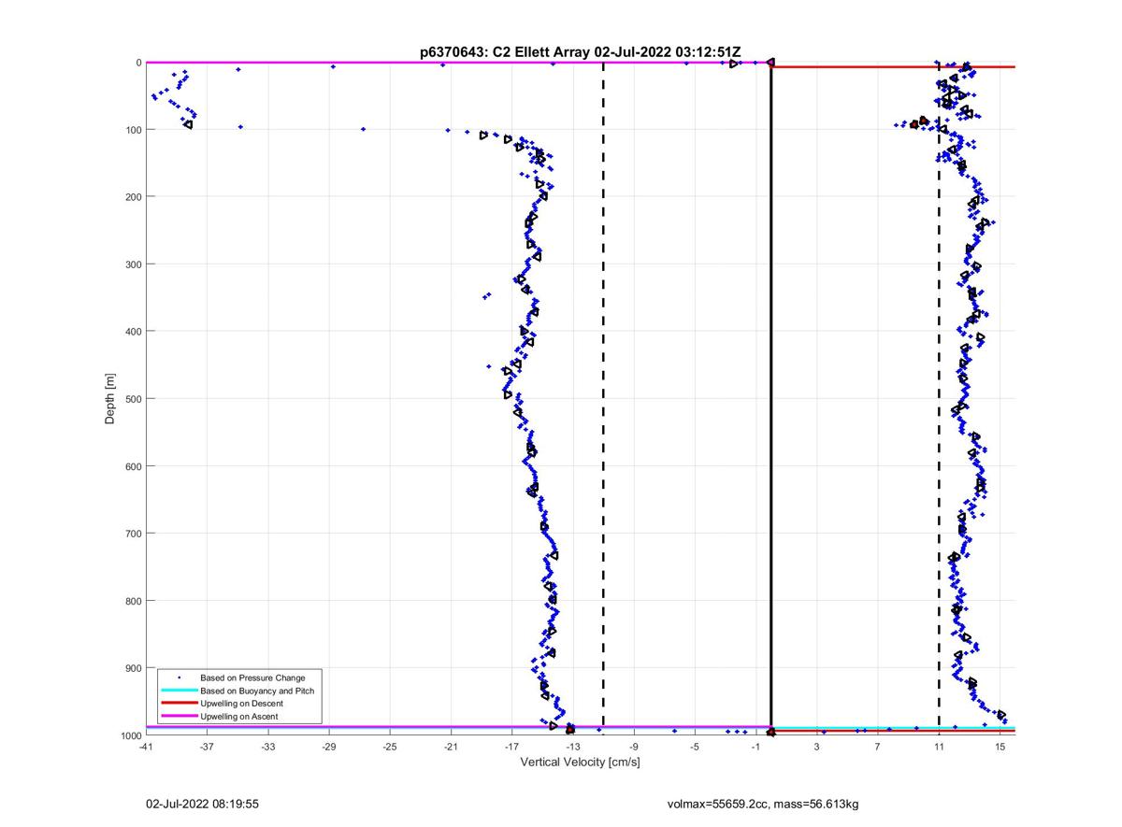Click the depth tick label 100
The height and width of the screenshot is (827, 1122).
[132, 130]
